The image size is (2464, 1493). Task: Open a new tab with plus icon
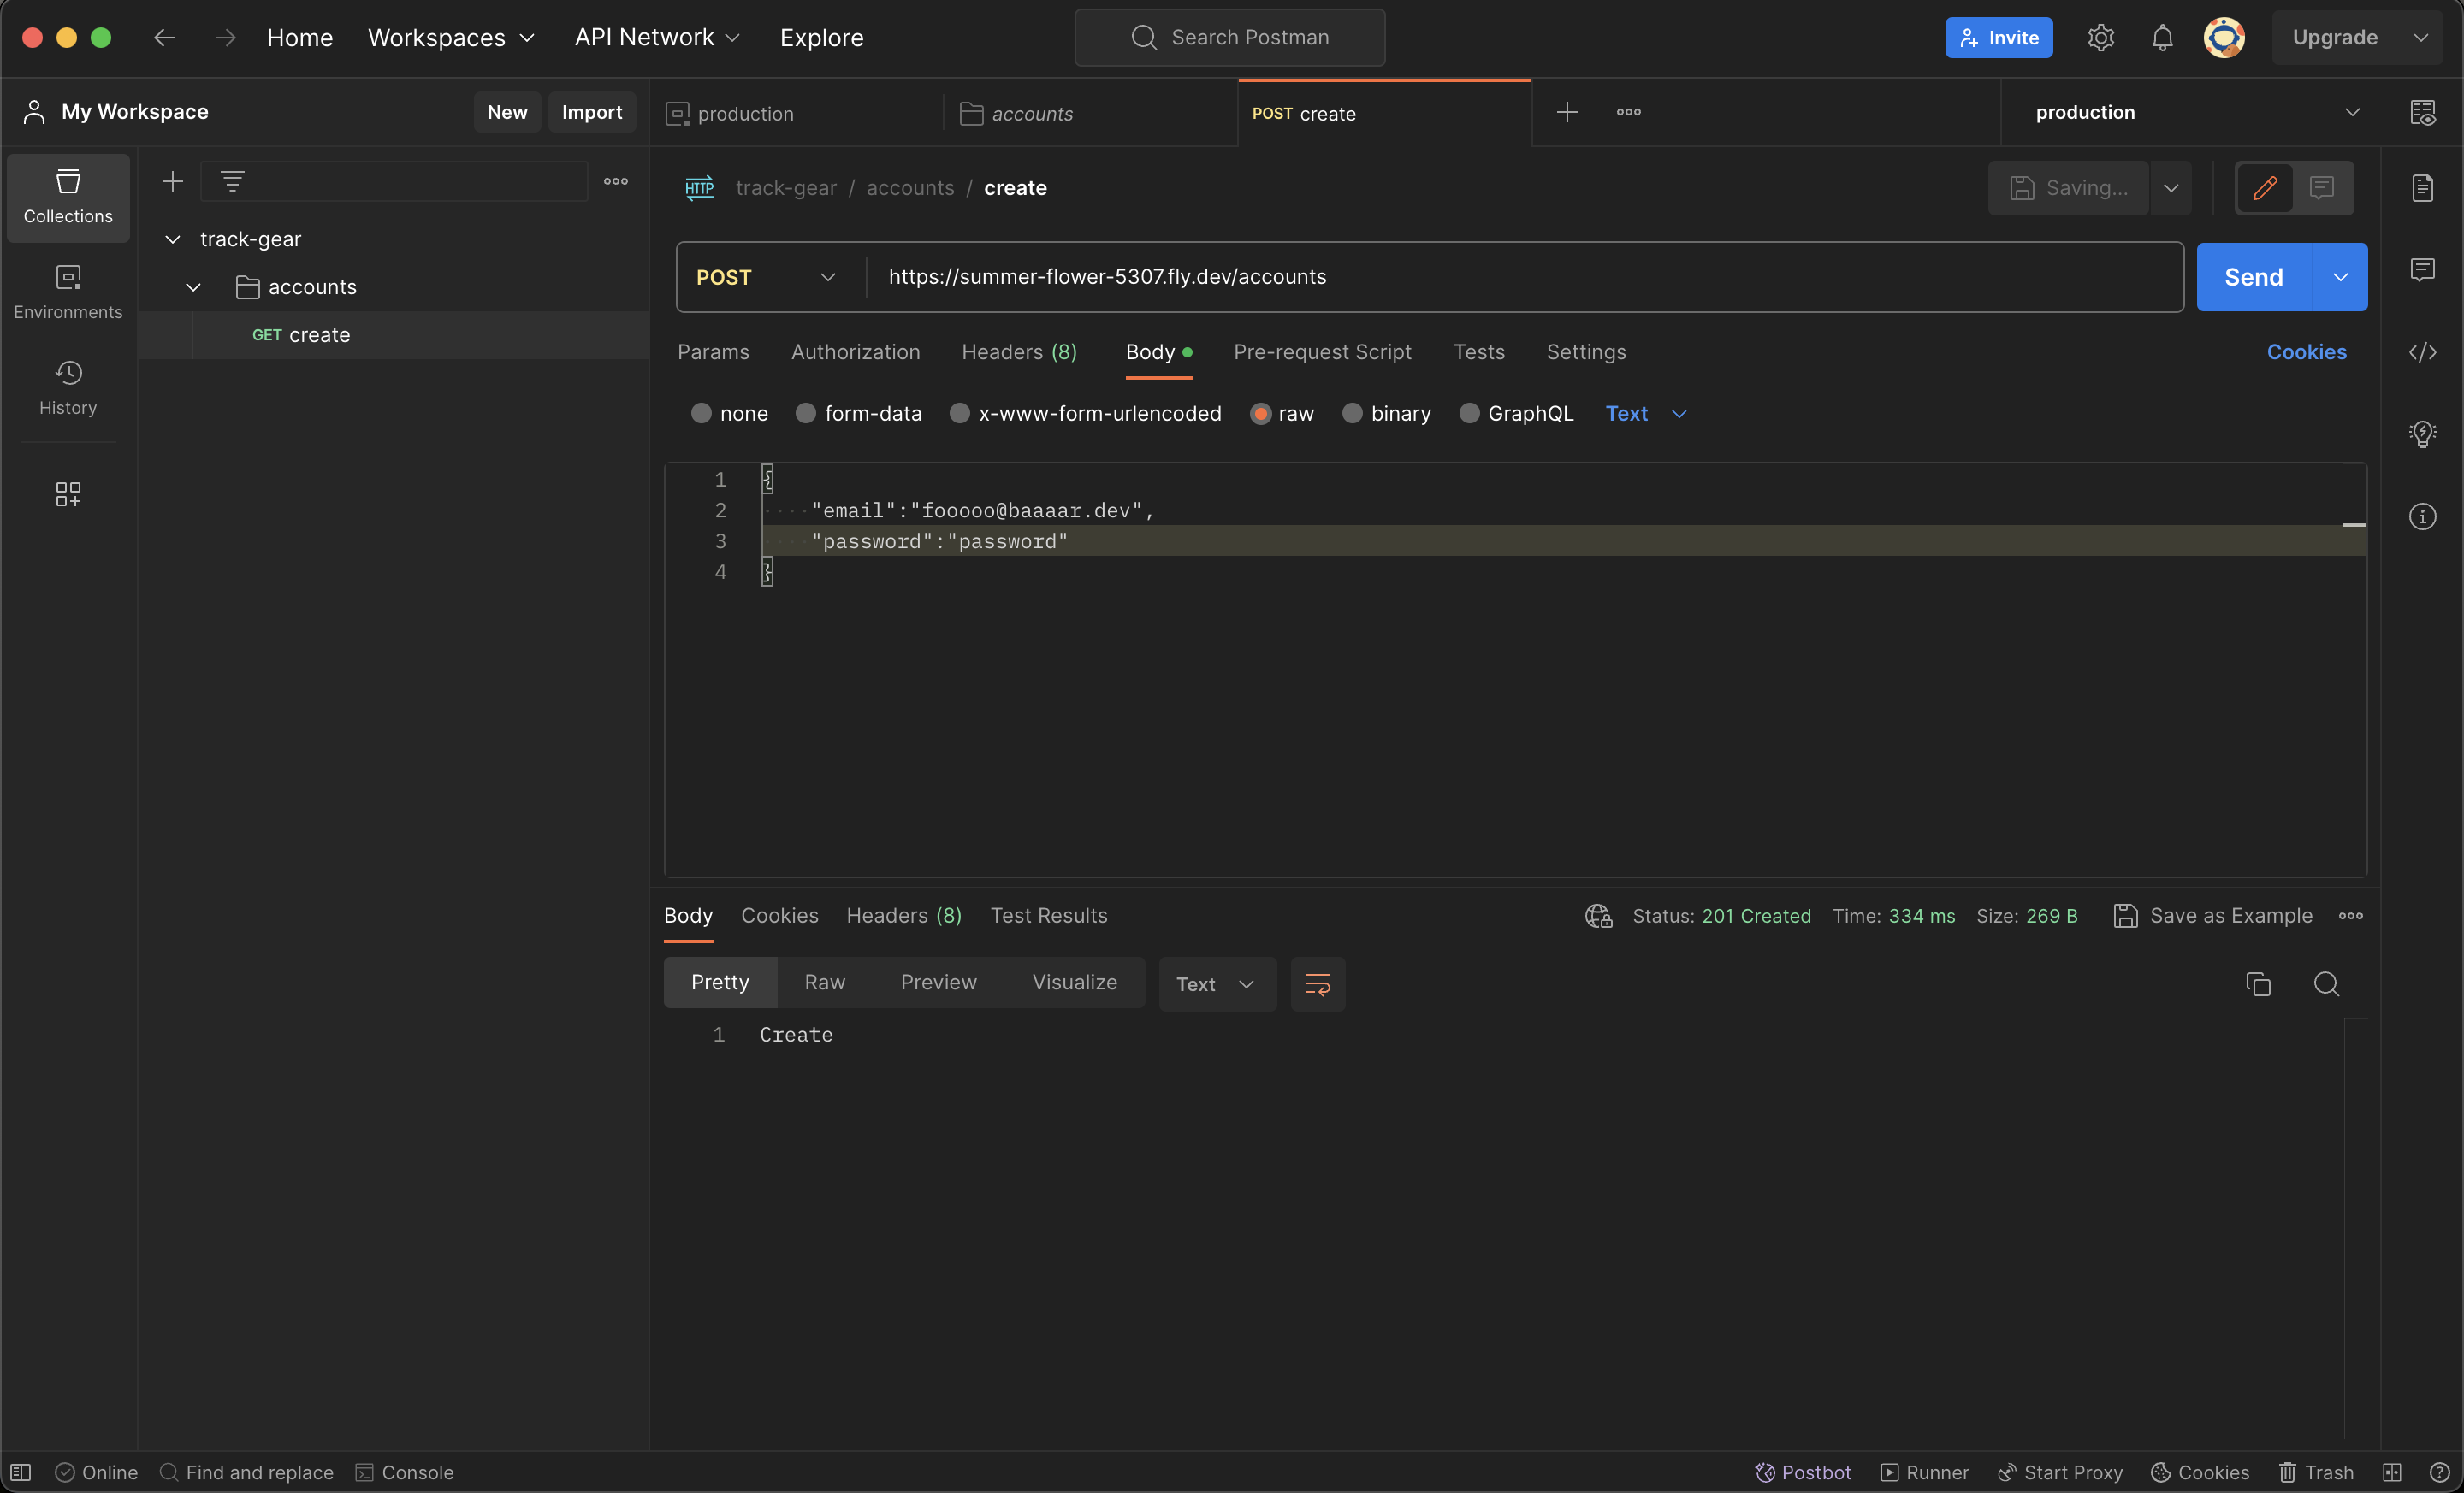pos(1567,112)
